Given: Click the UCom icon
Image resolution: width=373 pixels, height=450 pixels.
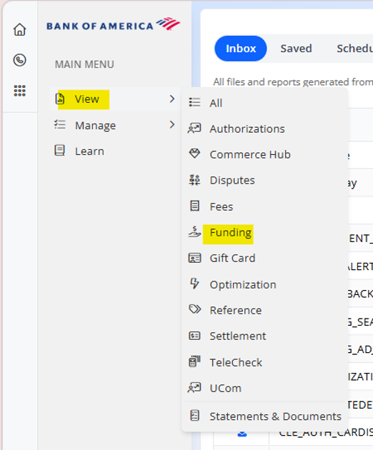Looking at the screenshot, I should coord(194,388).
